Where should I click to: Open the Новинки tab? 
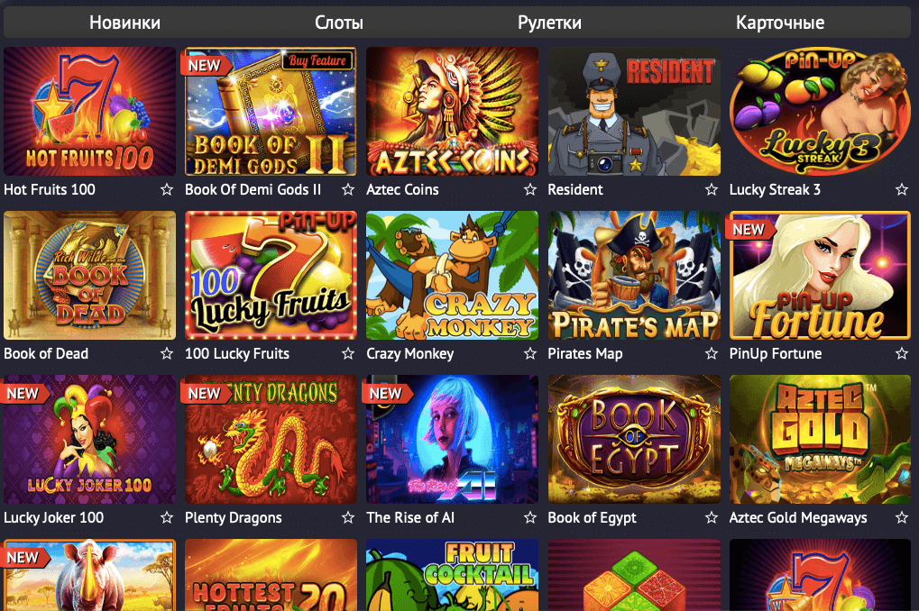[x=124, y=23]
